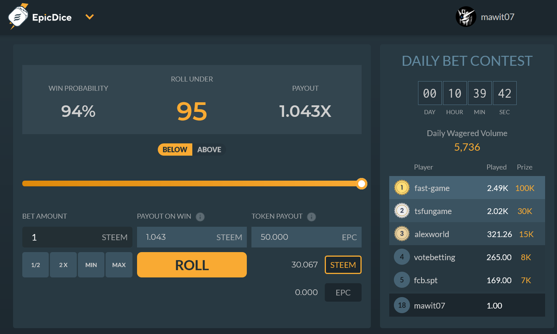The height and width of the screenshot is (334, 557).
Task: Expand the dropdown arrow beside EpicDice
Action: click(x=90, y=17)
